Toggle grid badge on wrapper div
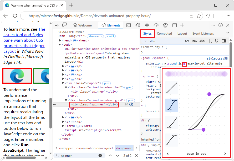 tap(106, 83)
